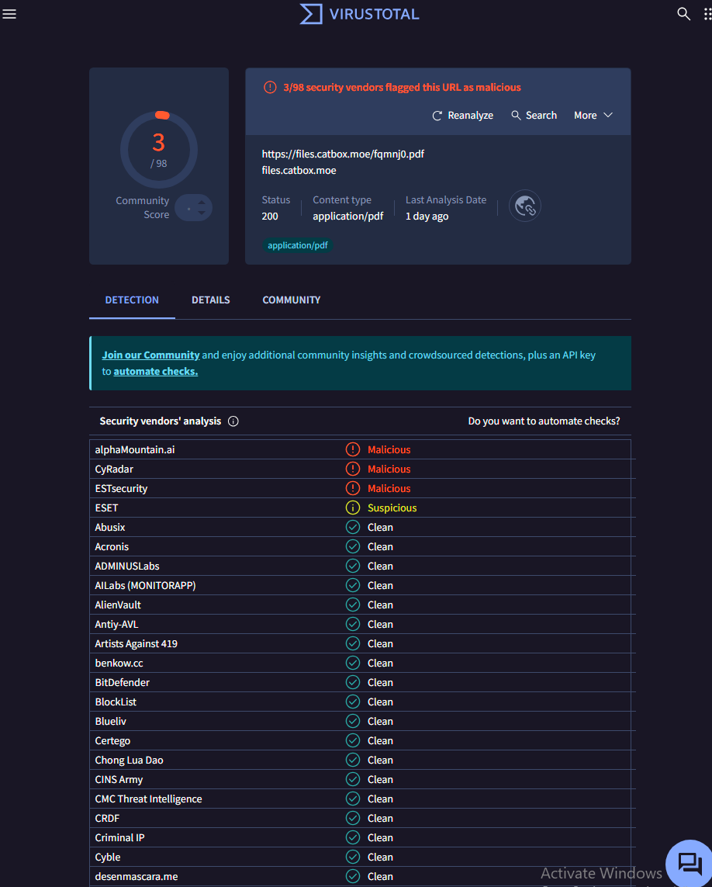Screen dimensions: 712x887
Task: Click AlienVault clean checkmark icon
Action: pos(353,605)
